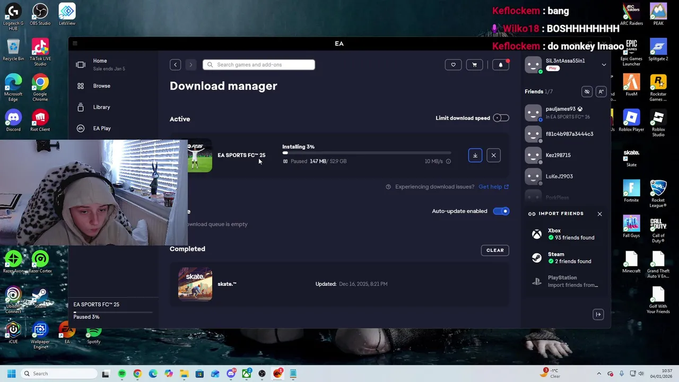Open Windows Start menu
679x382 pixels.
tap(11, 374)
